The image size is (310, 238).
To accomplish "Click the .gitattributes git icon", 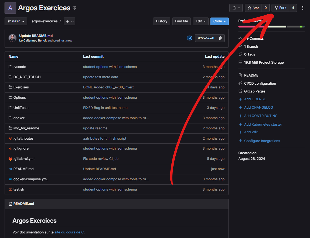I will tap(10, 138).
